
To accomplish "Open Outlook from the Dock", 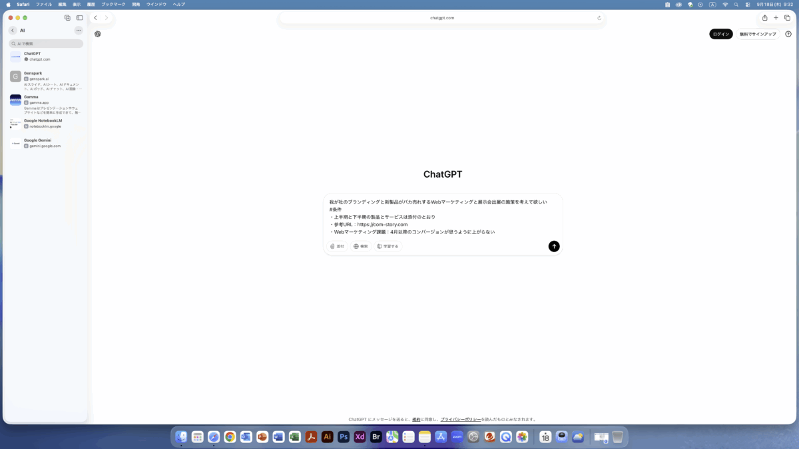I will point(246,437).
